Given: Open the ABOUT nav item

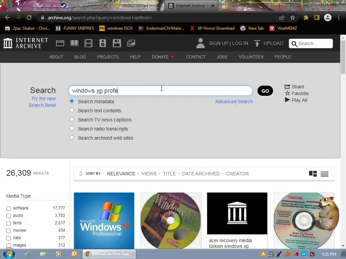Looking at the screenshot, I should [56, 57].
